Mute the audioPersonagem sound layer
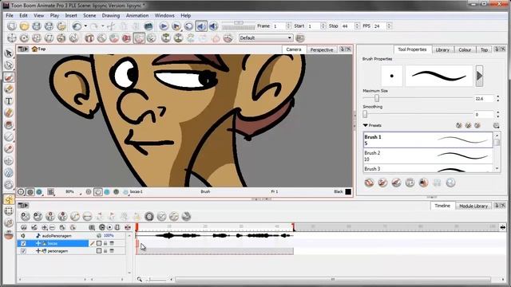The image size is (511, 287). point(23,236)
